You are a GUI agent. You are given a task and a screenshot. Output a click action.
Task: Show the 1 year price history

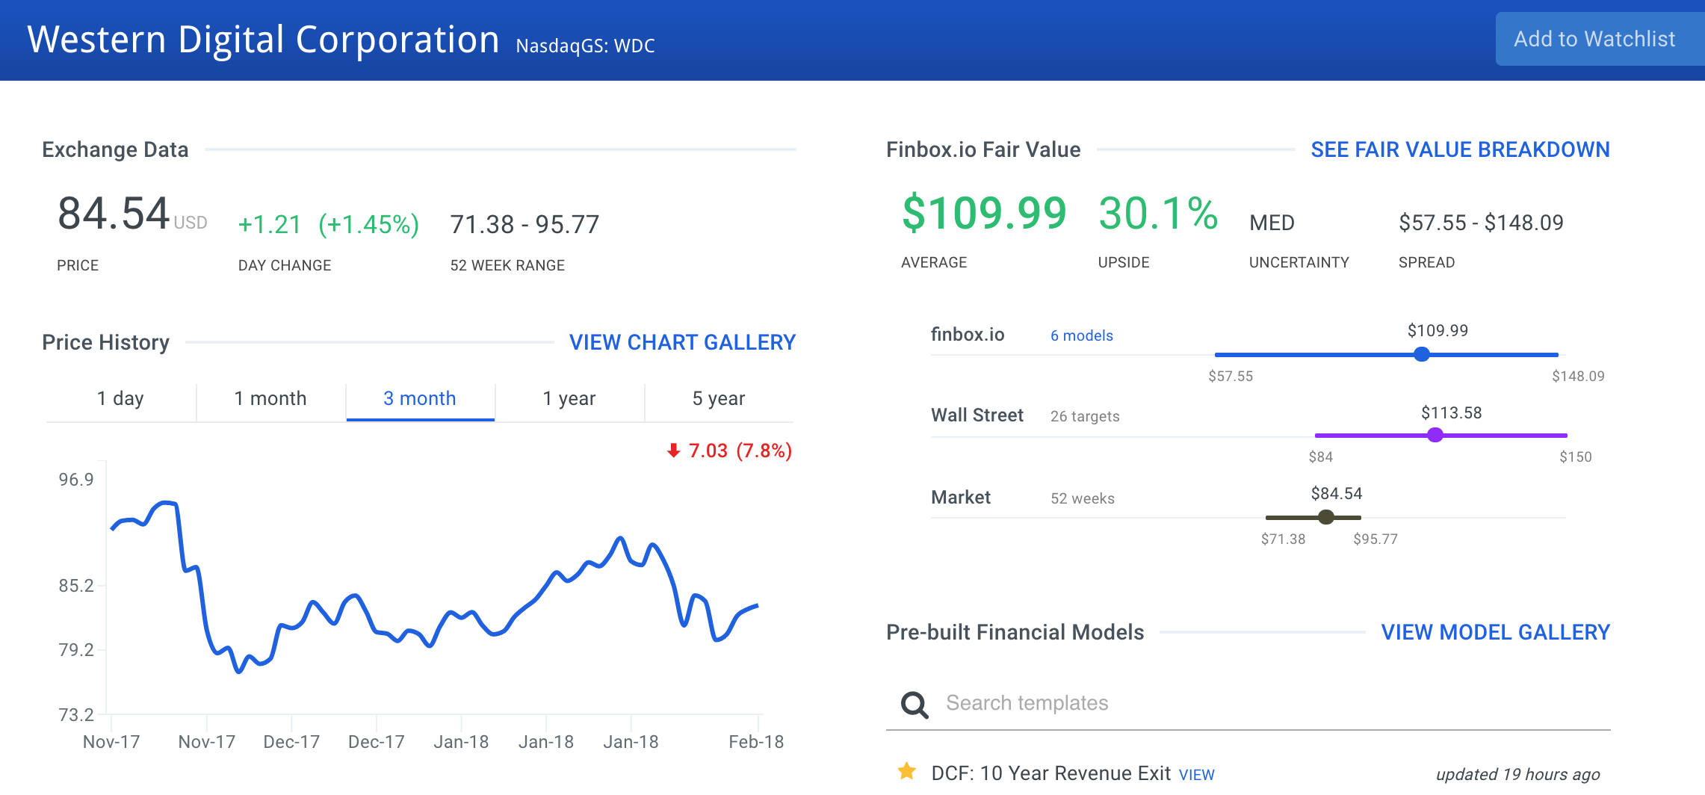pos(569,399)
